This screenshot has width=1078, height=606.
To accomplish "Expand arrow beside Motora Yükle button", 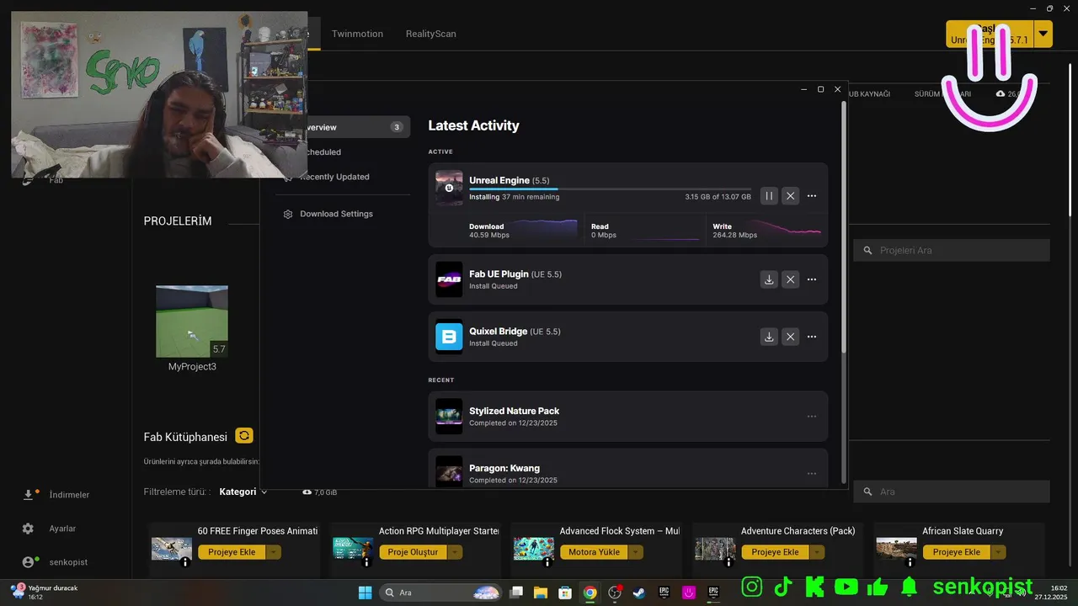I will coord(636,552).
